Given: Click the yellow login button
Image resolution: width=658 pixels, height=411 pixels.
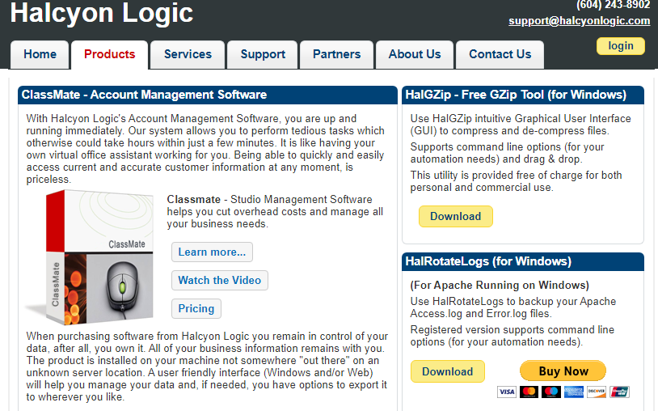Looking at the screenshot, I should 621,46.
